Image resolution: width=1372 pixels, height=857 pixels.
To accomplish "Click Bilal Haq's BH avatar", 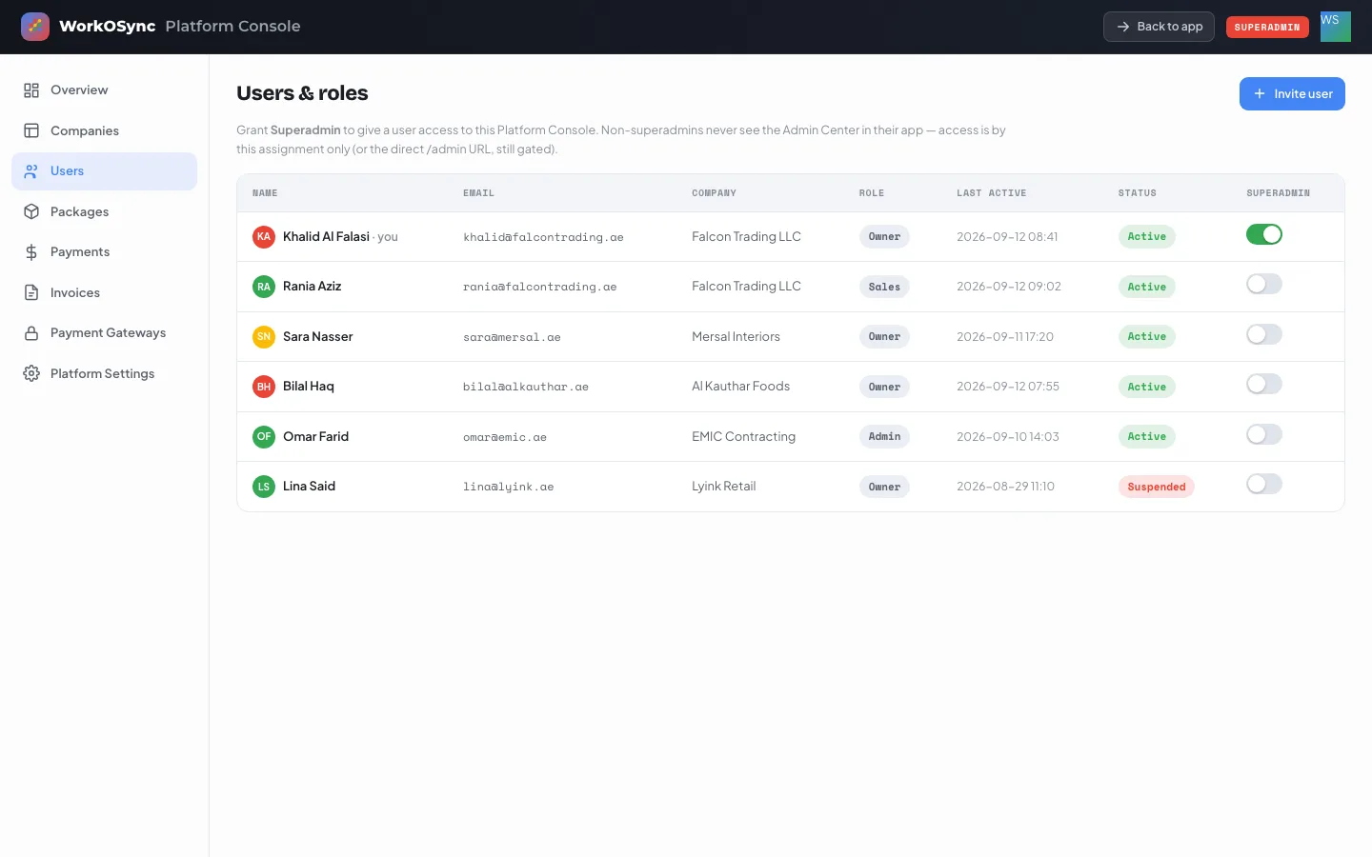I will 264,387.
